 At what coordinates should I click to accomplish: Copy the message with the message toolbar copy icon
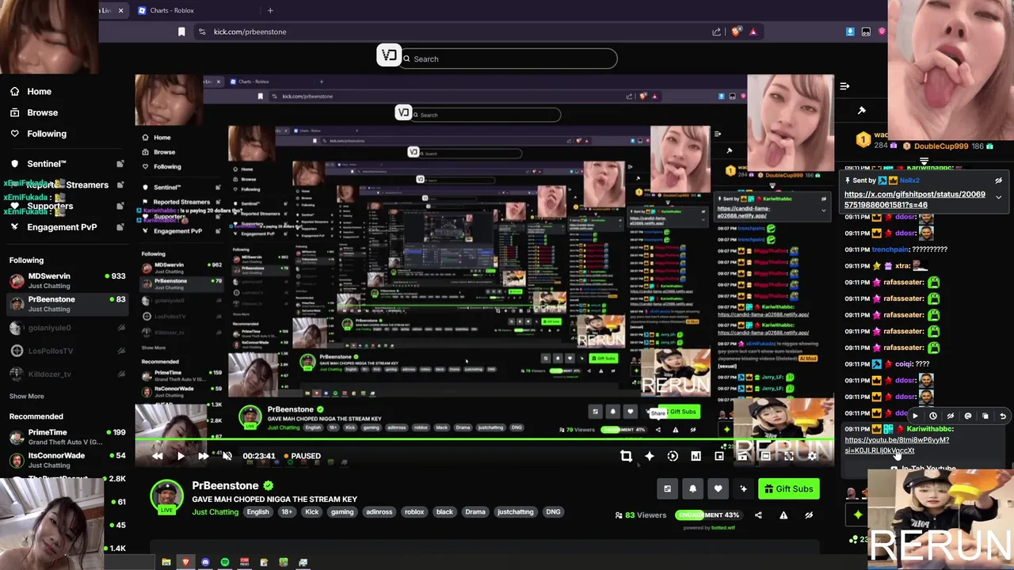985,416
